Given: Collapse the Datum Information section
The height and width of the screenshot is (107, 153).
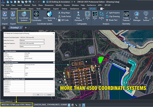Looking at the screenshot, I should pyautogui.click(x=54, y=51).
